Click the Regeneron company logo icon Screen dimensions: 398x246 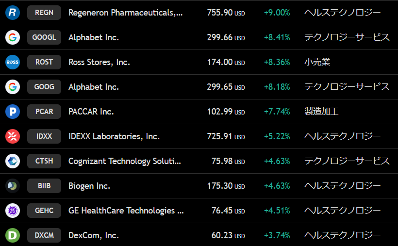(13, 13)
